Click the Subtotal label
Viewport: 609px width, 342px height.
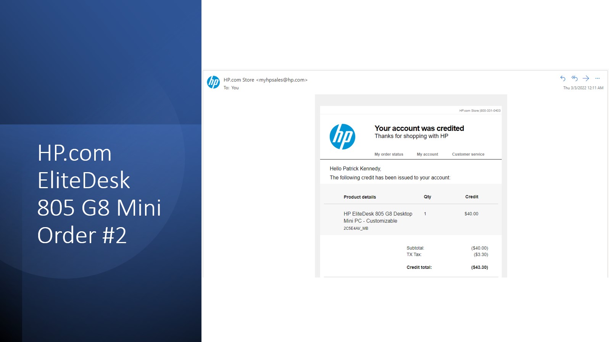pos(415,248)
